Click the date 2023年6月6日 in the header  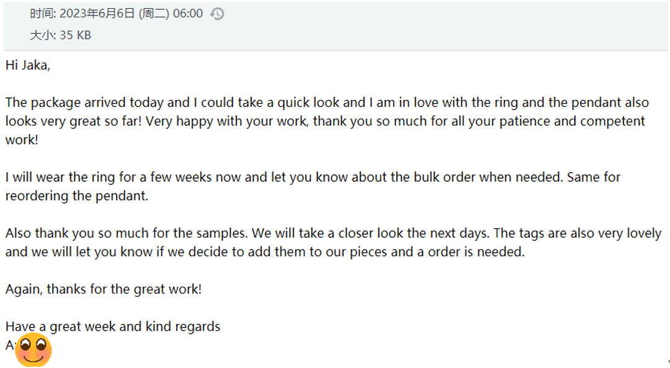(x=97, y=14)
